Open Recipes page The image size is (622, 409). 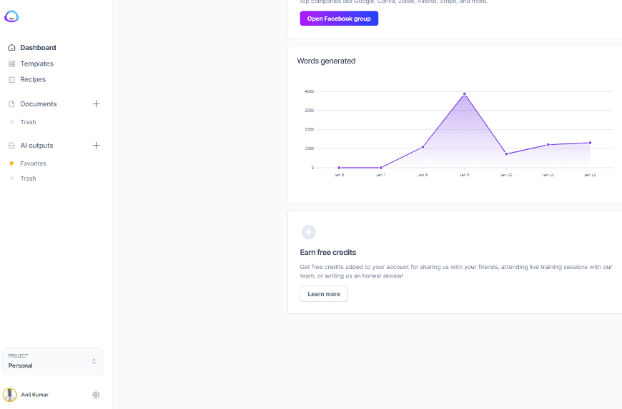pyautogui.click(x=33, y=79)
